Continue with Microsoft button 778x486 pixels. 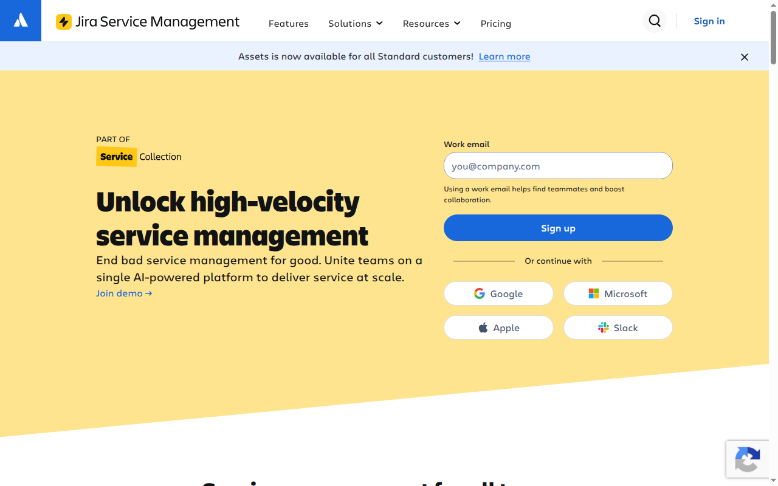[x=618, y=293]
